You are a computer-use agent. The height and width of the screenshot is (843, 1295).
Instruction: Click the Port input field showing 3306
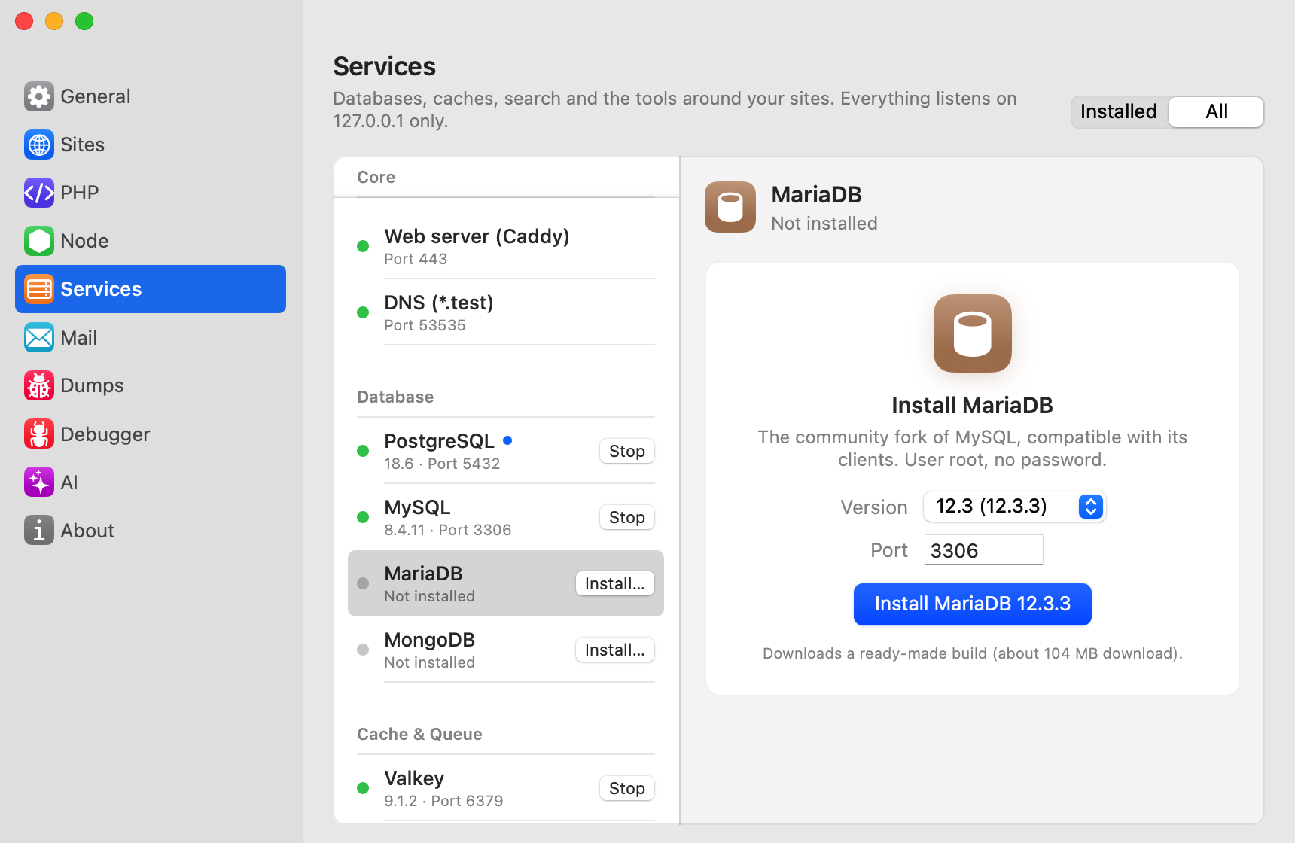983,550
